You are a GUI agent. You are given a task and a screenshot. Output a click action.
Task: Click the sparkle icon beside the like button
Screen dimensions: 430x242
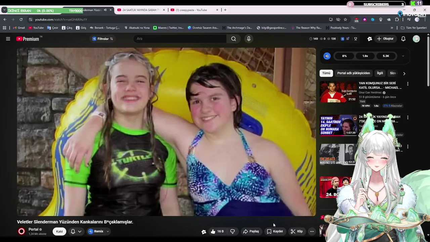[x=204, y=232]
